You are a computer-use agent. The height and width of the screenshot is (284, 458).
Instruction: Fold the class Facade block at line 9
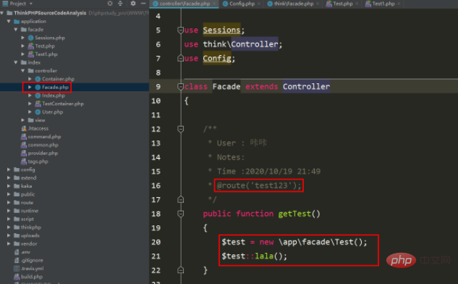[x=180, y=86]
